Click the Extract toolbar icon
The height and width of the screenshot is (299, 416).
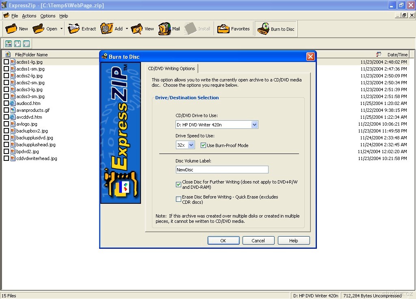74,29
